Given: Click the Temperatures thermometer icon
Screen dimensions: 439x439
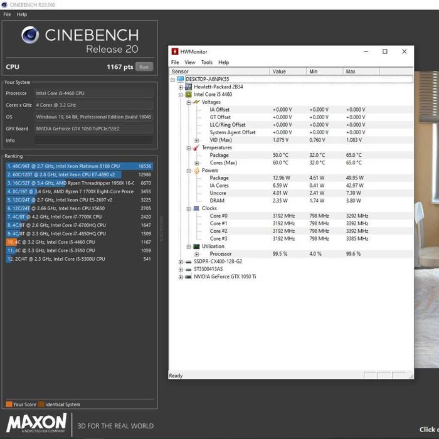Looking at the screenshot, I should 197,147.
